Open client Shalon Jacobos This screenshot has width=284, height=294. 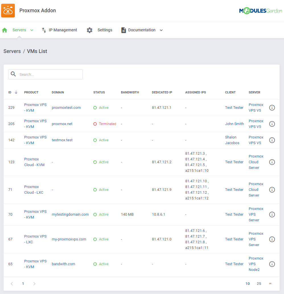click(232, 140)
